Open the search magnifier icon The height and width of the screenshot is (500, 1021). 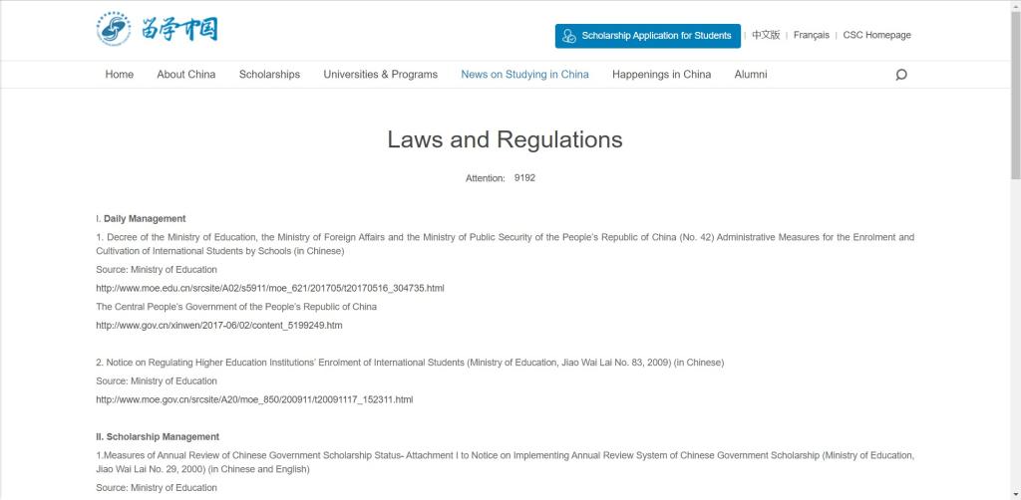(x=901, y=75)
